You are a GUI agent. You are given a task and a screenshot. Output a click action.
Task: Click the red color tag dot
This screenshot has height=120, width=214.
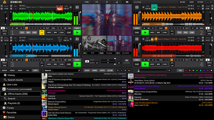coord(186,70)
